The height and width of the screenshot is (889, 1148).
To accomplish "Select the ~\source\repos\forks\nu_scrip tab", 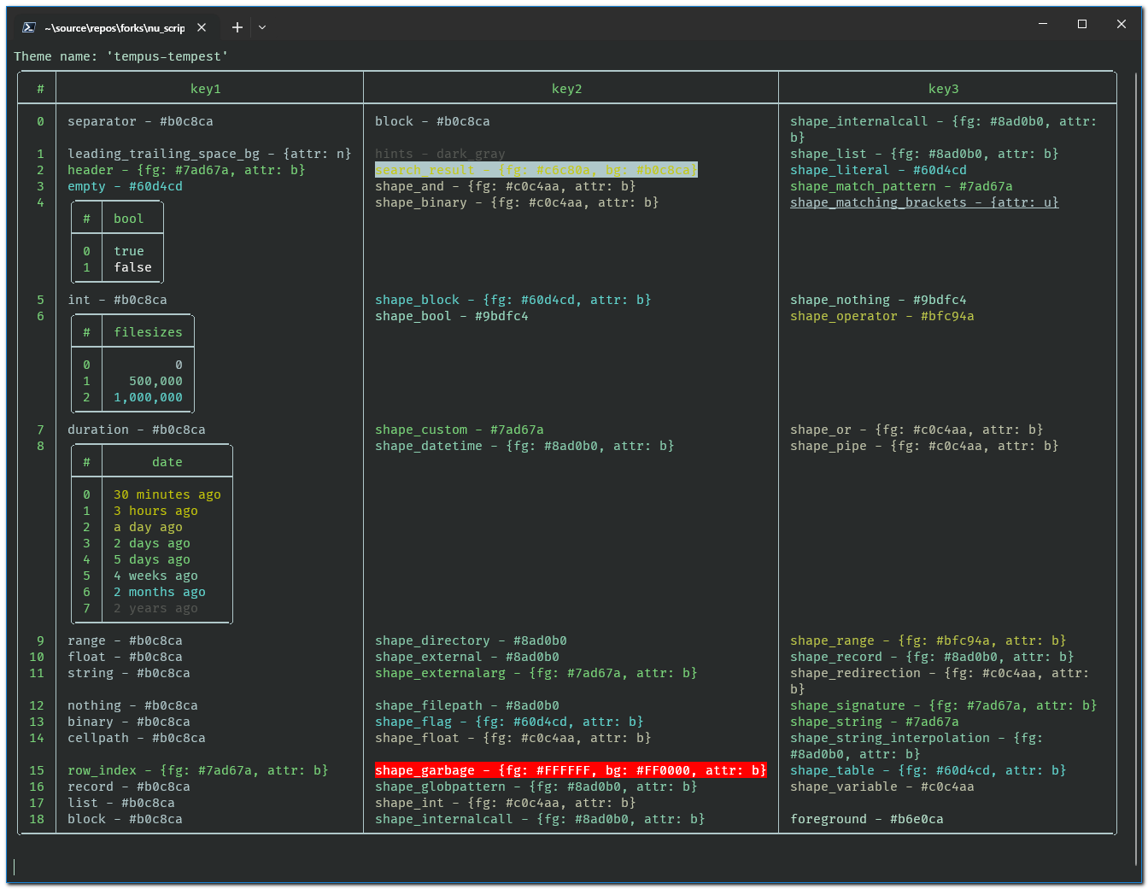I will click(x=114, y=27).
